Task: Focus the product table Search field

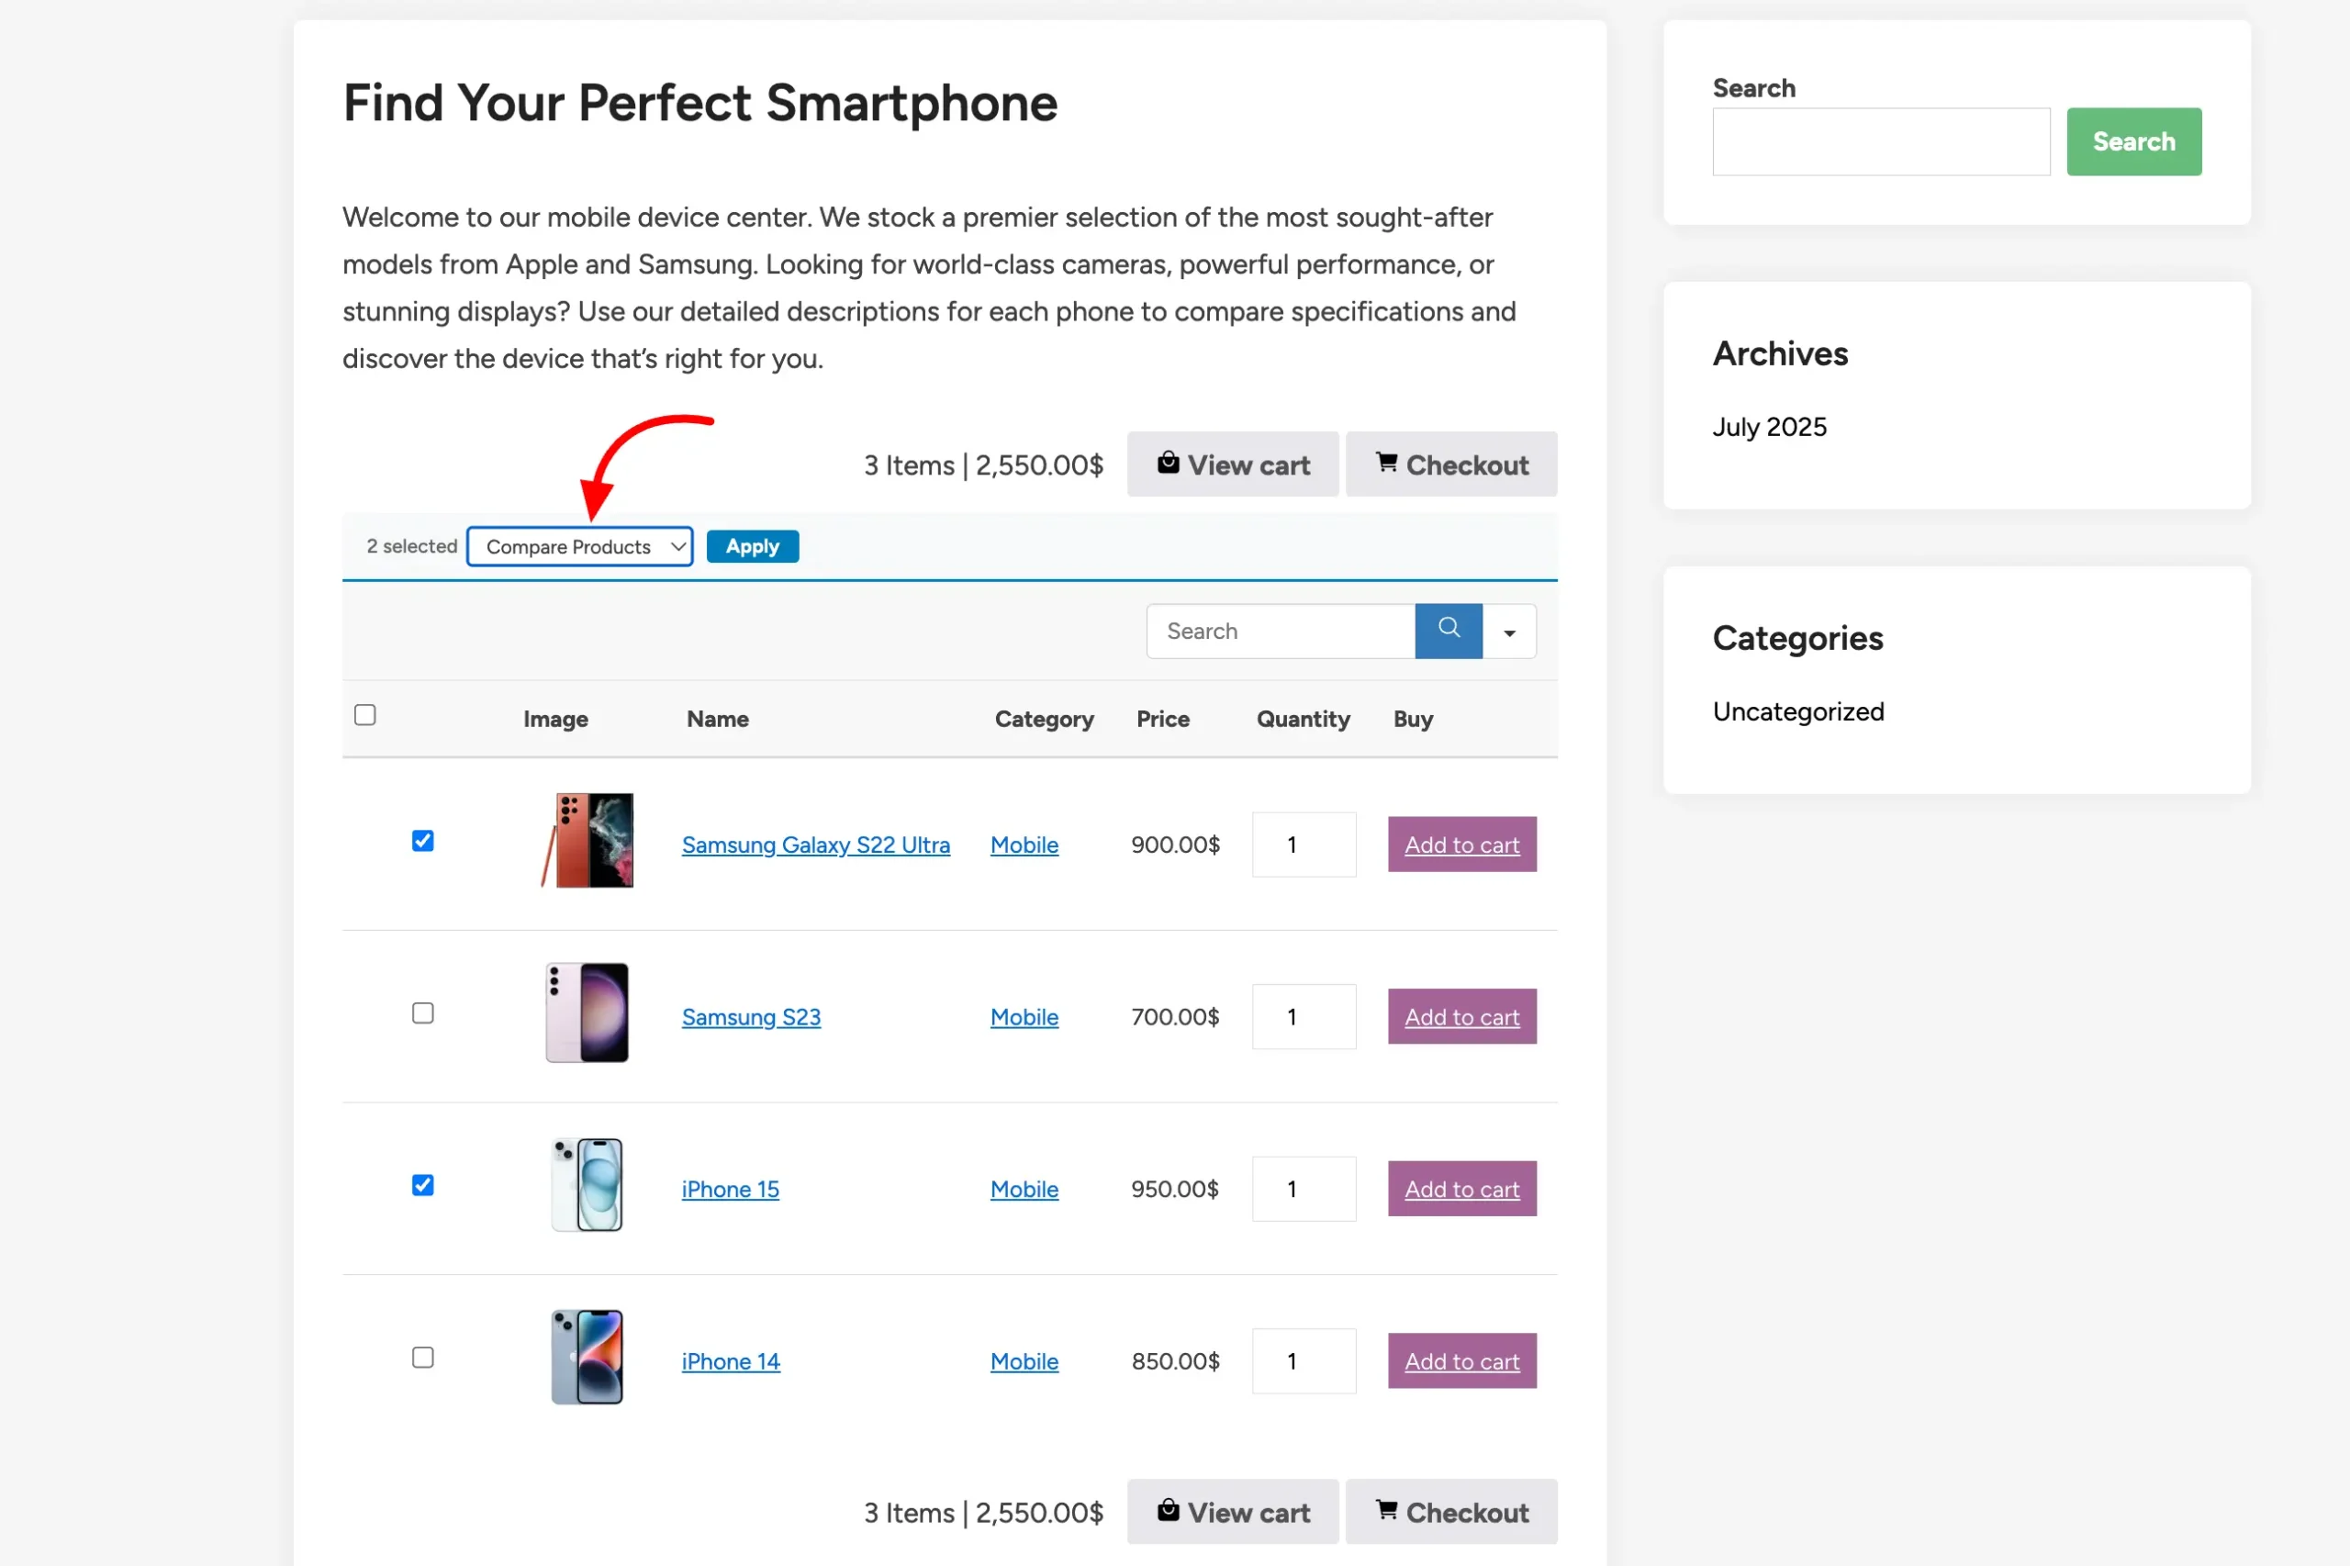Action: tap(1281, 632)
